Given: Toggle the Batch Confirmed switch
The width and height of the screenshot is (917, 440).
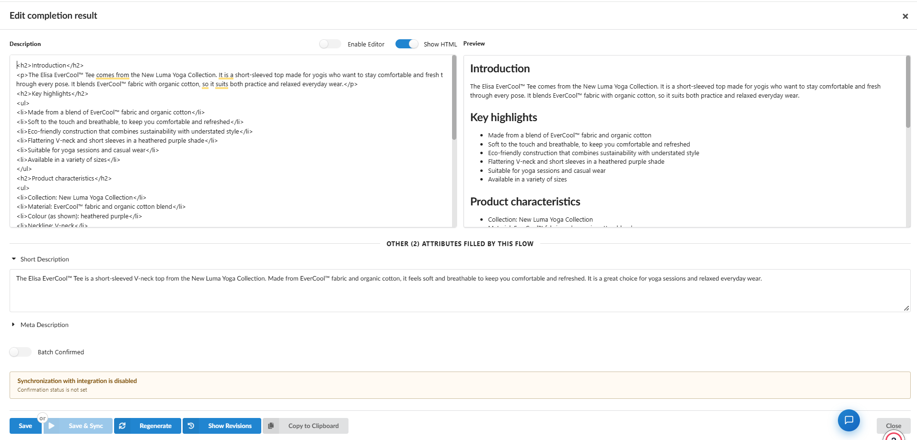Looking at the screenshot, I should click(20, 352).
